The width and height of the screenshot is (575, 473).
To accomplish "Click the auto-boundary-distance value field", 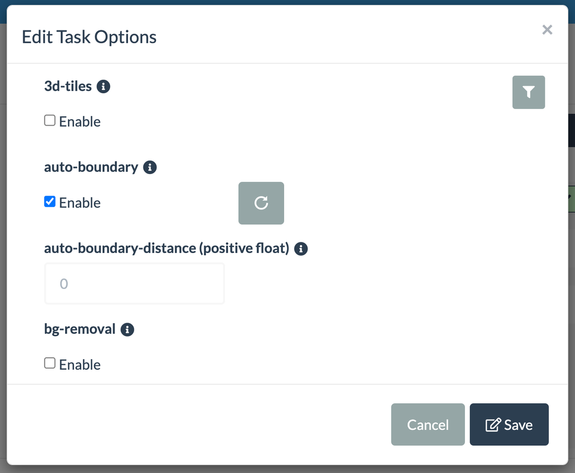I will (x=134, y=283).
